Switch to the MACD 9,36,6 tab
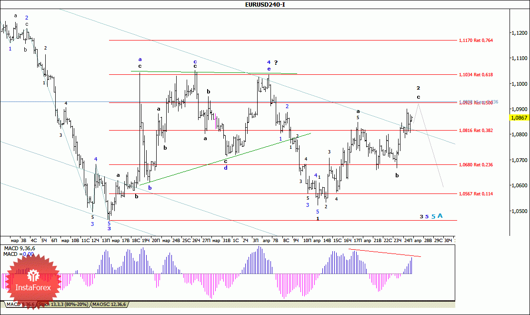The height and width of the screenshot is (315, 530). 20,305
